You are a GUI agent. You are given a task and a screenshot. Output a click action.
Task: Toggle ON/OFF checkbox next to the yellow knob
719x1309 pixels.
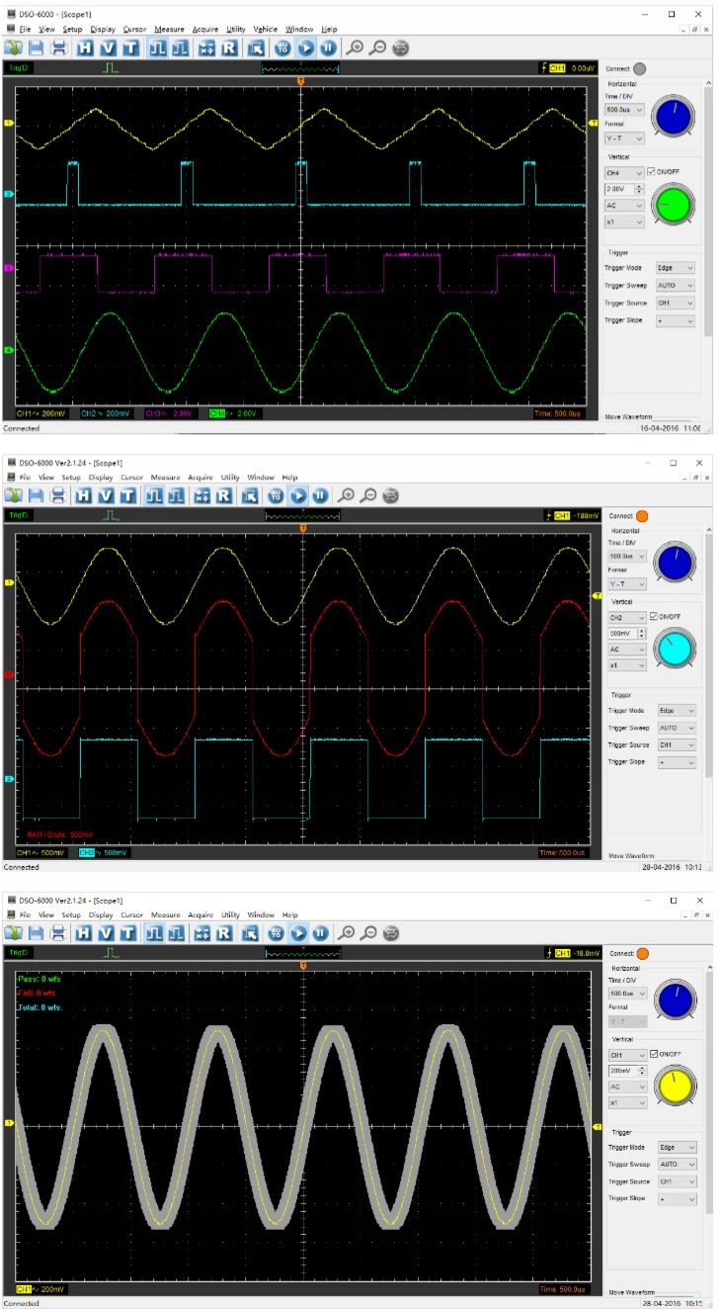(x=654, y=1054)
